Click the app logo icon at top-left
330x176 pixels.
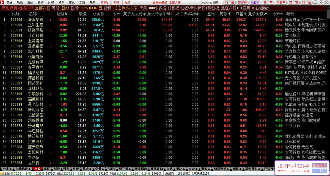coord(2,2)
